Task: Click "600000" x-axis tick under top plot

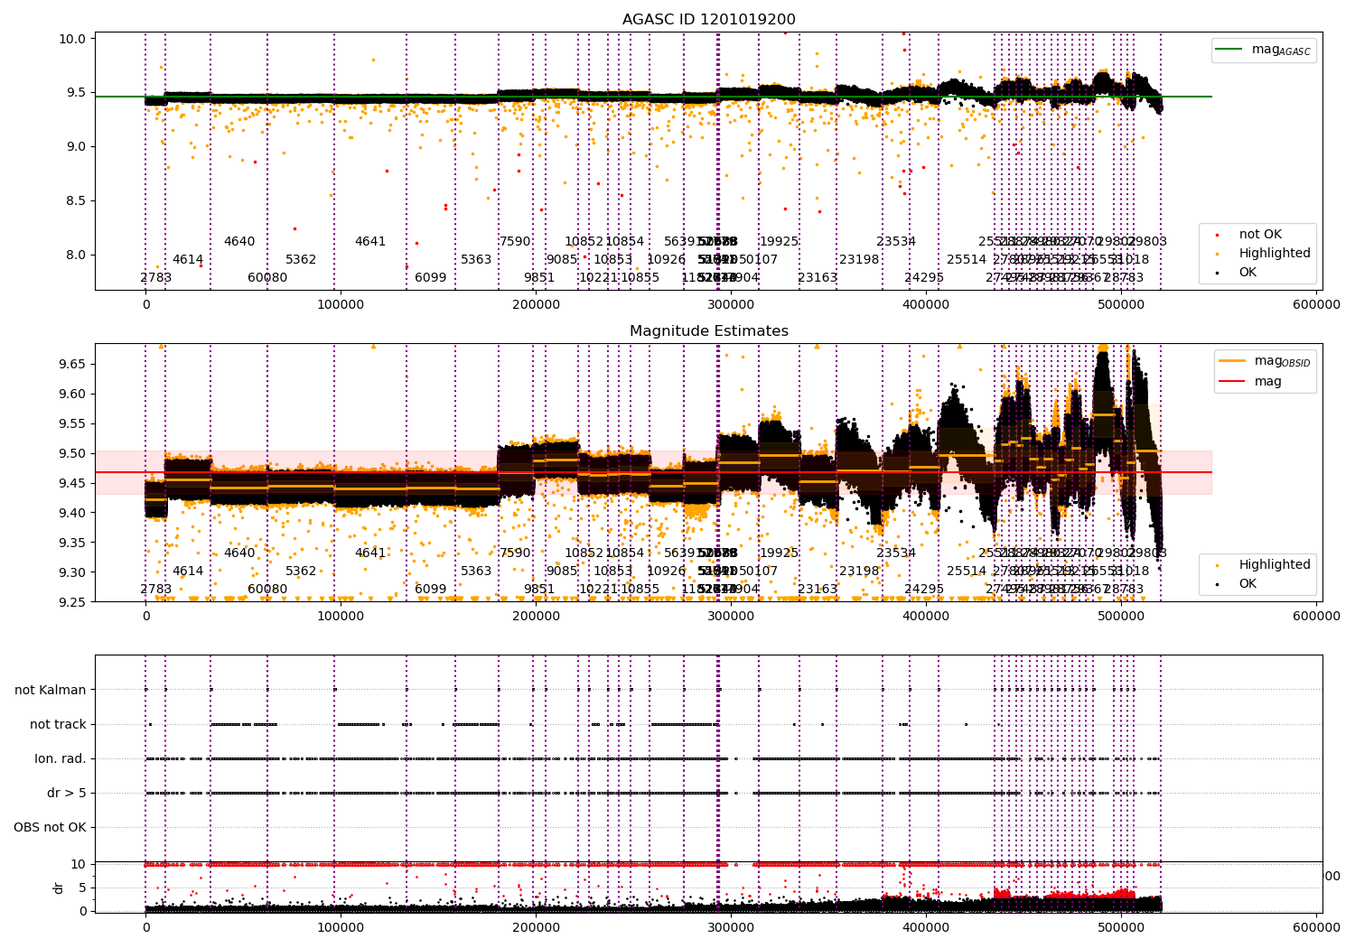Action: tap(1316, 305)
